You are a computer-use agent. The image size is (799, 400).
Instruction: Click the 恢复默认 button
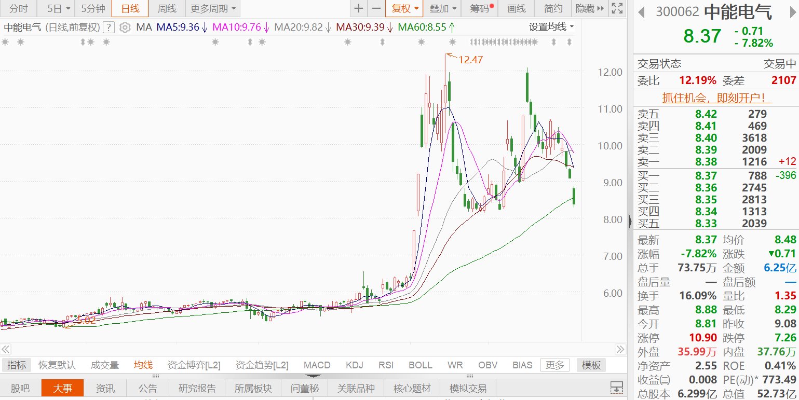coord(57,365)
